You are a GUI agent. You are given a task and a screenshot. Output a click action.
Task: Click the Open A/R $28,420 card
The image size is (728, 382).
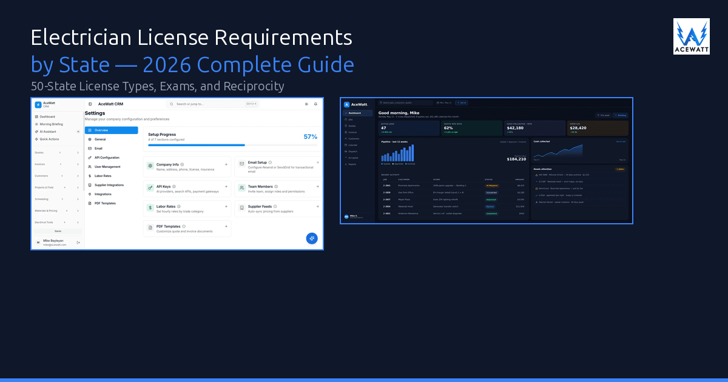[x=598, y=128]
